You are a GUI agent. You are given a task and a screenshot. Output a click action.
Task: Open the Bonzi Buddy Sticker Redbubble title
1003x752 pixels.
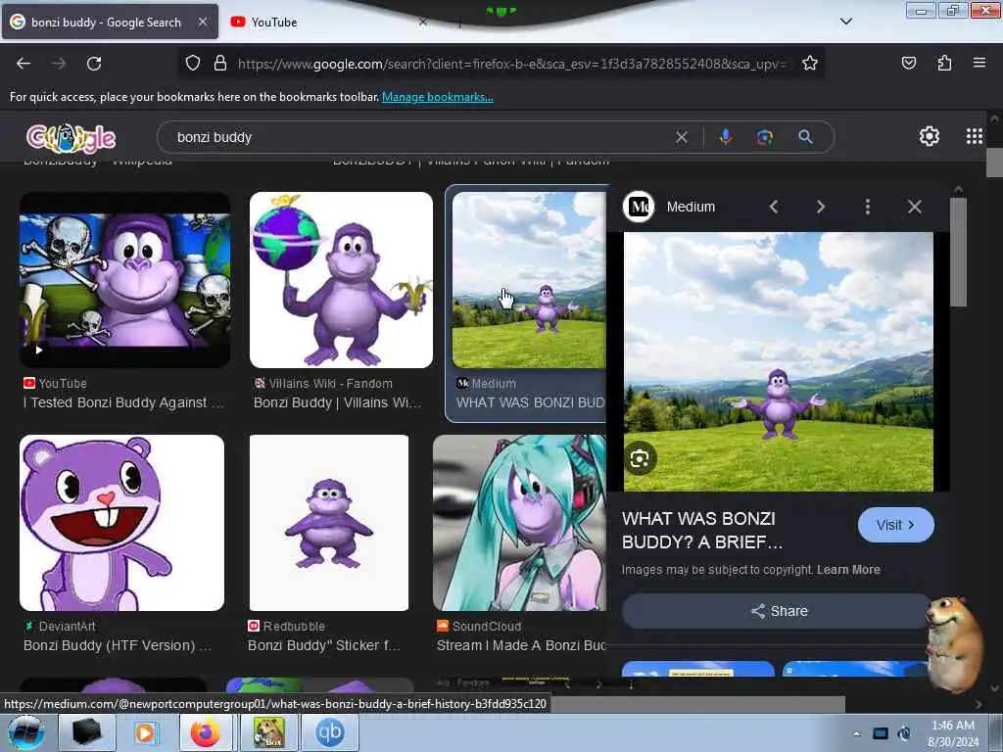pyautogui.click(x=323, y=645)
